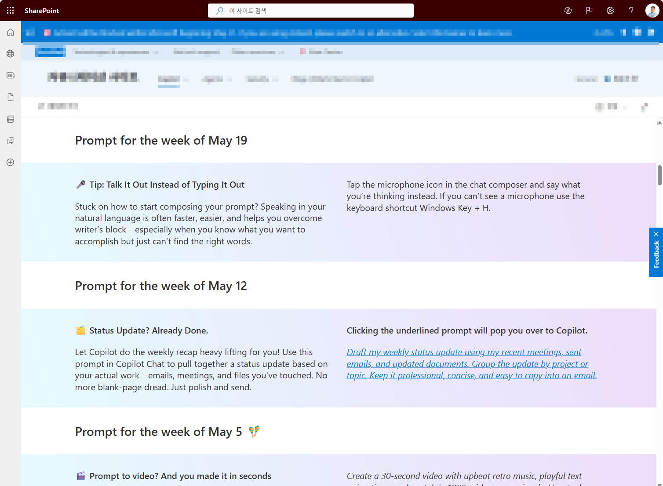Click 'Prompt to video? And you made it in seconds'
The height and width of the screenshot is (486, 663).
[180, 476]
